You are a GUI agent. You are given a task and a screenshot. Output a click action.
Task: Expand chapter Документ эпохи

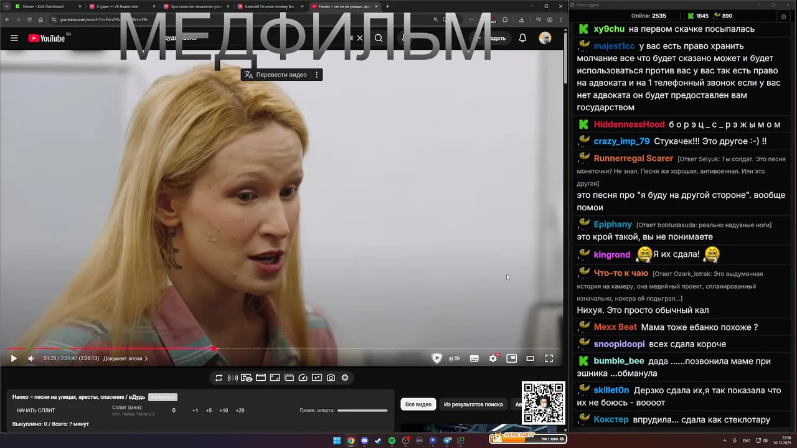(x=125, y=358)
